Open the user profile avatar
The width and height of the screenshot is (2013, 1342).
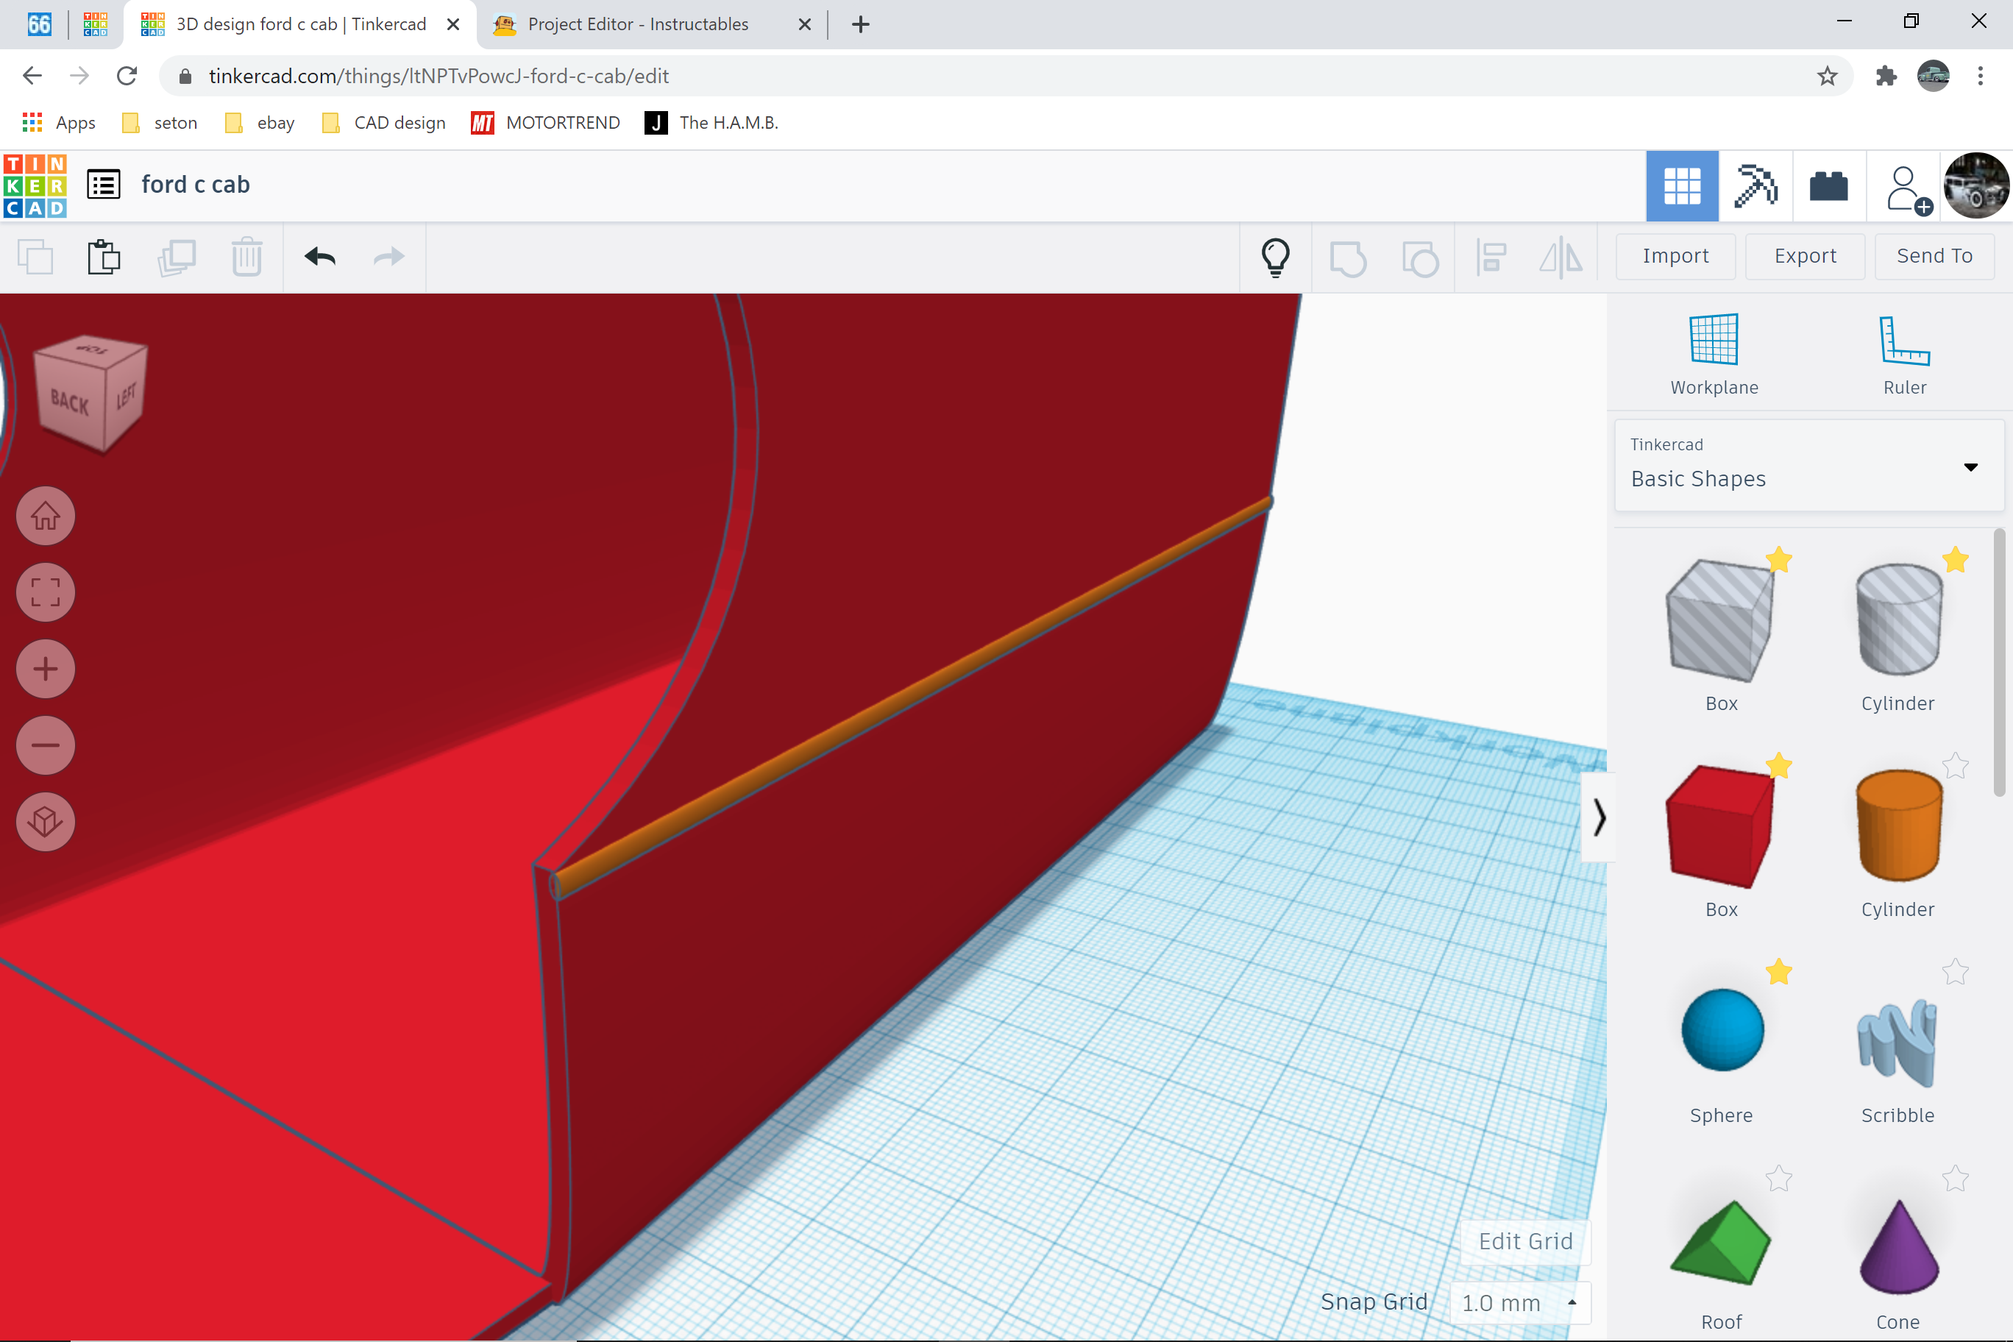tap(1976, 185)
